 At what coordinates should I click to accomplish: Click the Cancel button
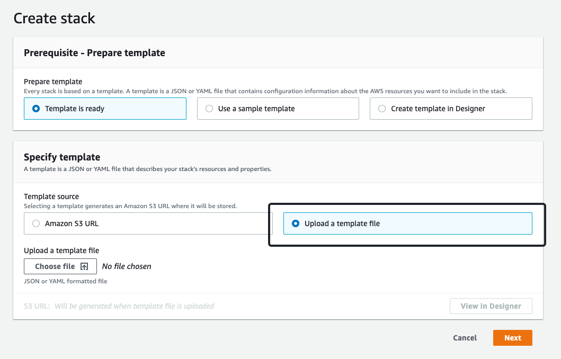tap(465, 338)
